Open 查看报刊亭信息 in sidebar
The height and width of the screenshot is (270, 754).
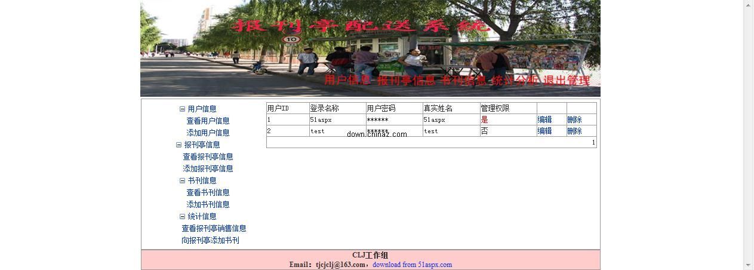coord(208,157)
